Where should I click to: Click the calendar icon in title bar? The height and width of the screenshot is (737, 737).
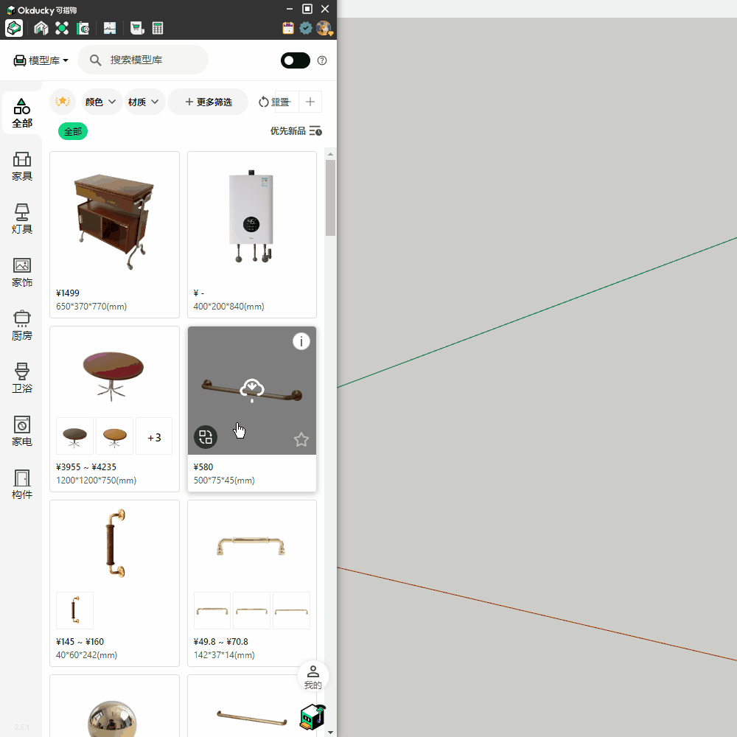pos(288,28)
